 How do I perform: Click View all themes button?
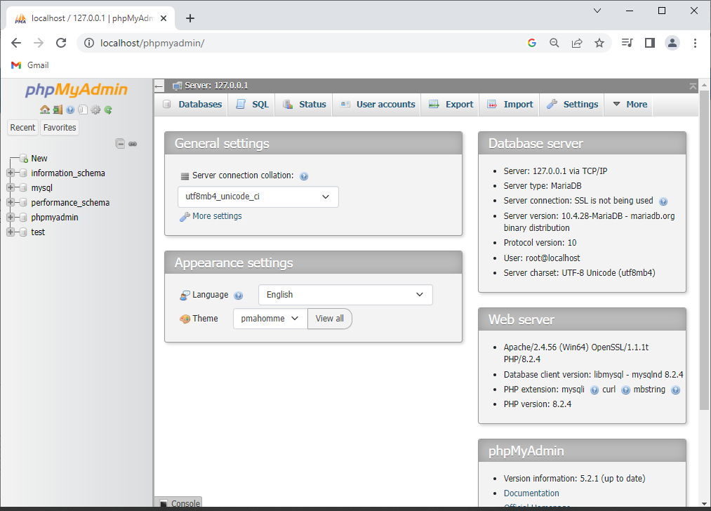[330, 319]
